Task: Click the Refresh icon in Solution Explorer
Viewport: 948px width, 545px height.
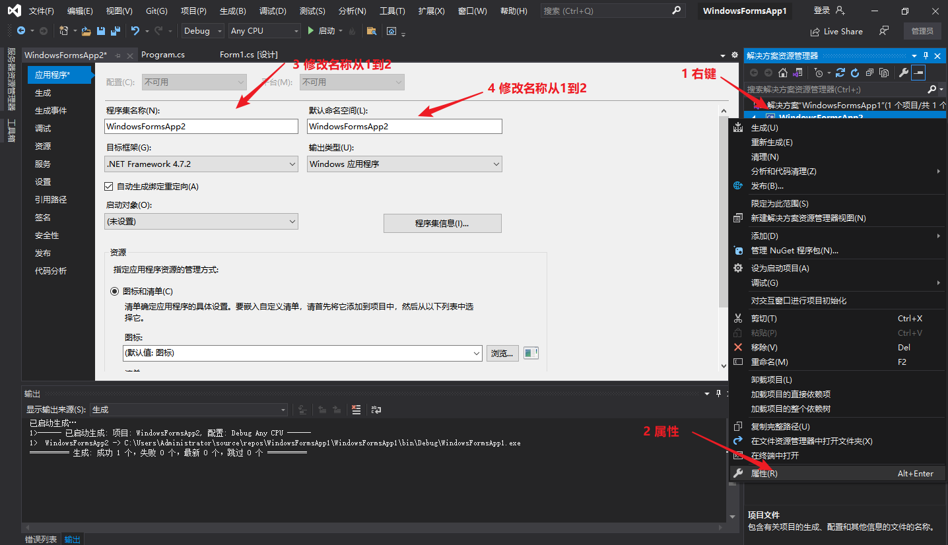Action: [855, 73]
